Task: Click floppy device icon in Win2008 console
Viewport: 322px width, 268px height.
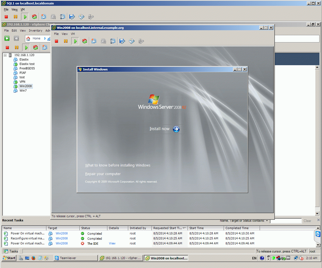Action: pyautogui.click(x=122, y=41)
